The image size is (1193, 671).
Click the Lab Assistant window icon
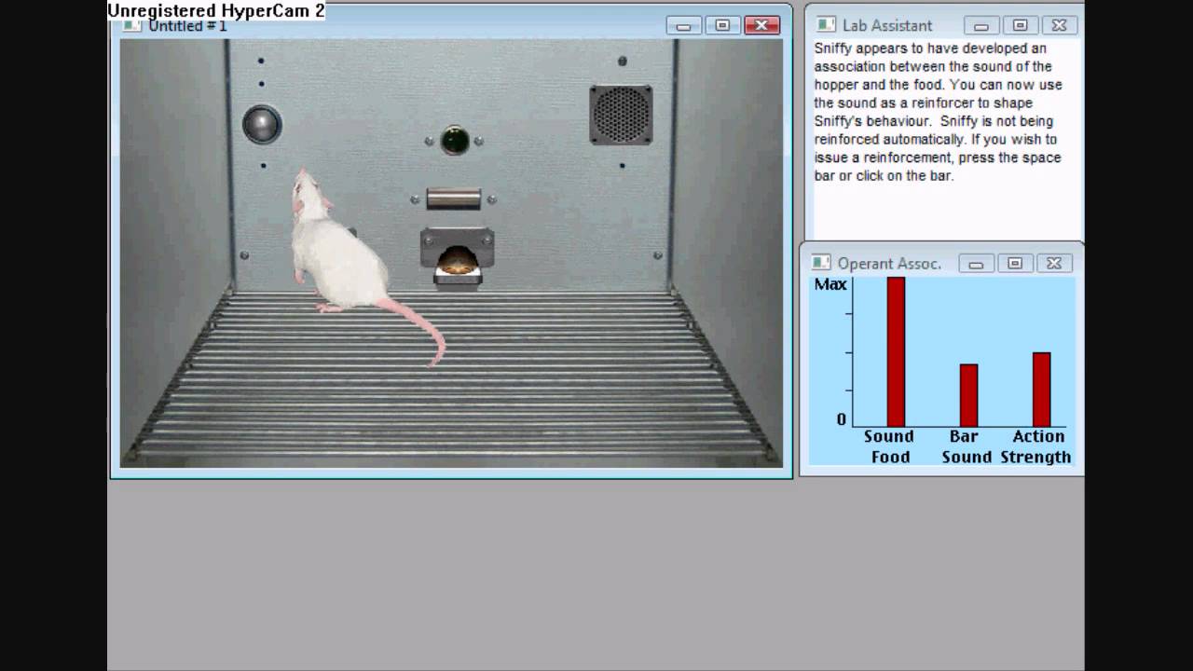[x=824, y=25]
